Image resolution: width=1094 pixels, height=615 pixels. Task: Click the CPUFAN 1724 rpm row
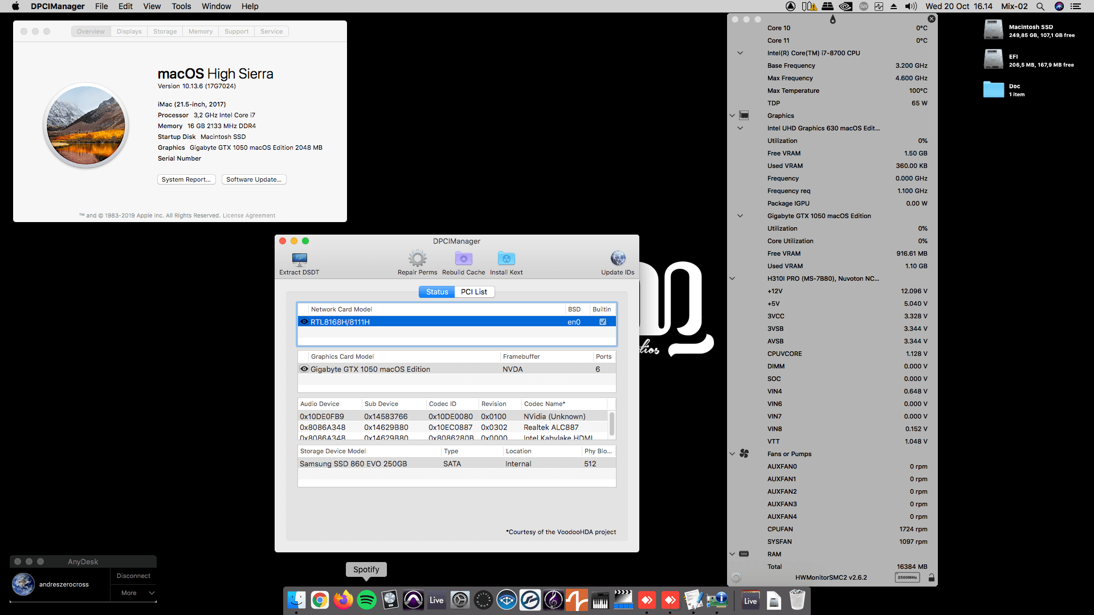pyautogui.click(x=847, y=529)
